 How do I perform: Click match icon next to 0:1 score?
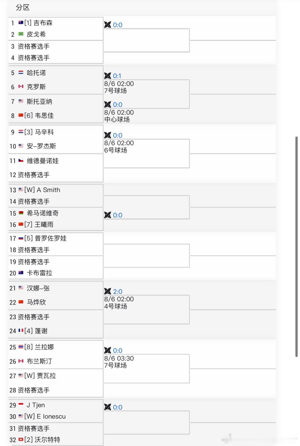click(108, 76)
